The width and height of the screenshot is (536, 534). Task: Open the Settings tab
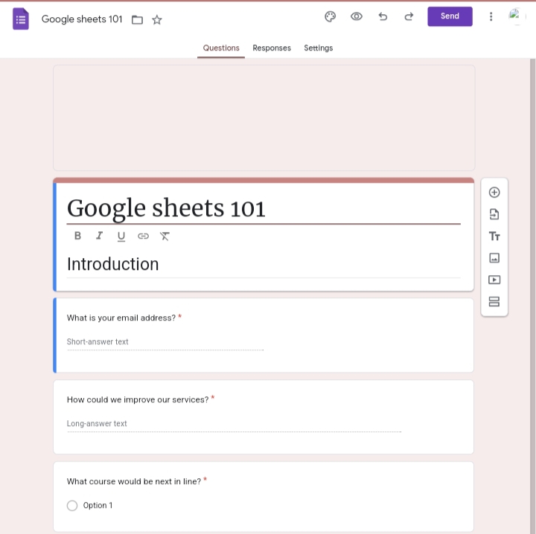(319, 48)
